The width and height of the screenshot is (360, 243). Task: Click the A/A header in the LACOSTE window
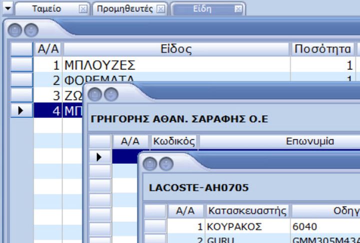(x=185, y=211)
